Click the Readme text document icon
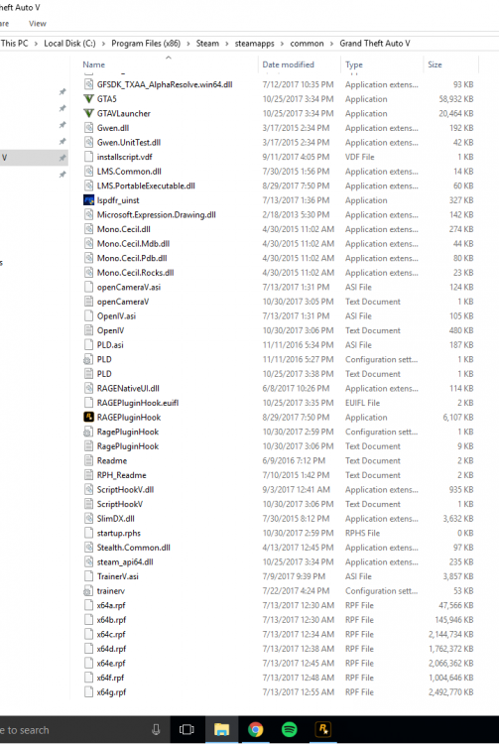Screen dimensions: 499x744 (x=88, y=460)
